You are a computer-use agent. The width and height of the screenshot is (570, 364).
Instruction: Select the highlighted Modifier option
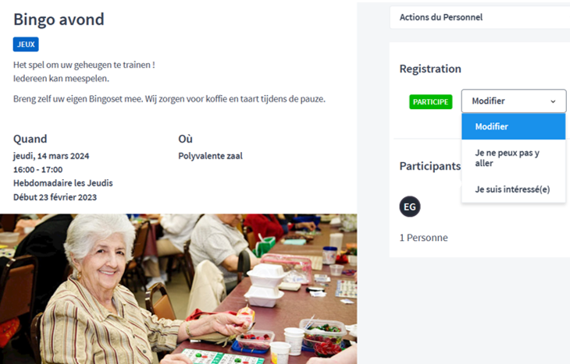click(x=513, y=126)
